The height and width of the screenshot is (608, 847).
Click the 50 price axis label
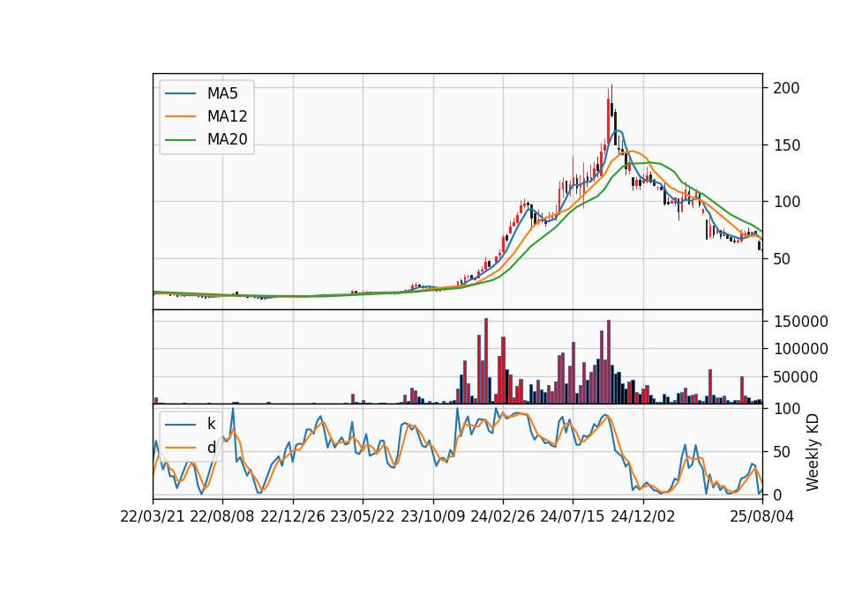782,259
